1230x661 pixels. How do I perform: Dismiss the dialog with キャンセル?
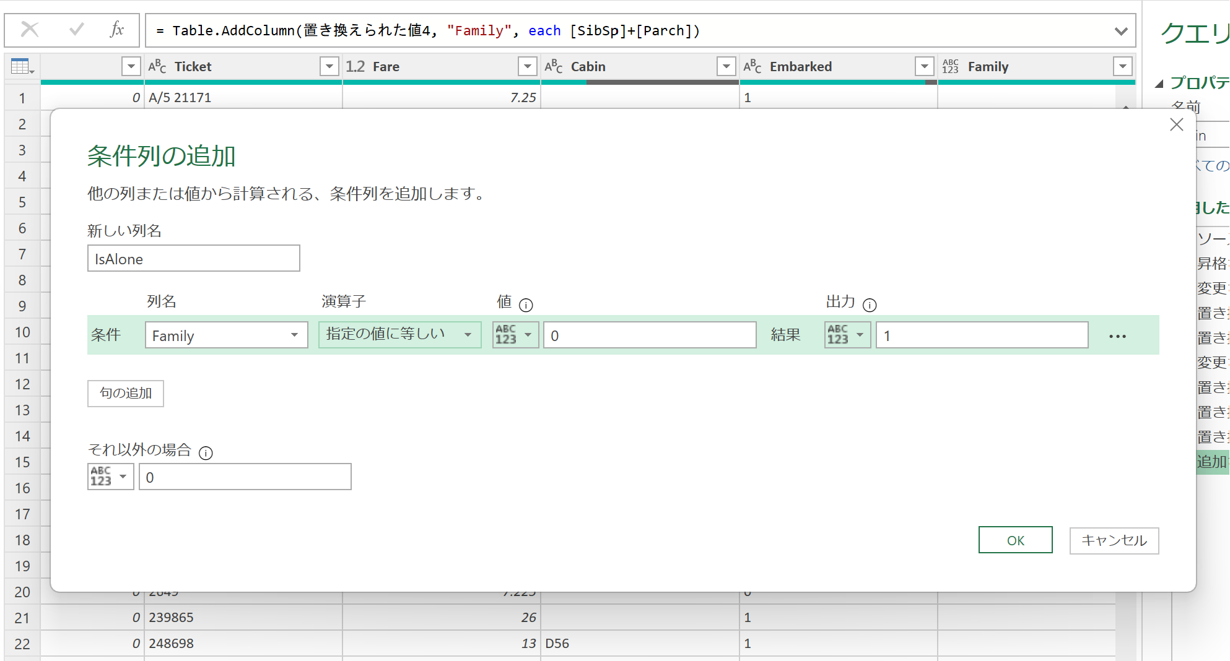click(x=1114, y=540)
